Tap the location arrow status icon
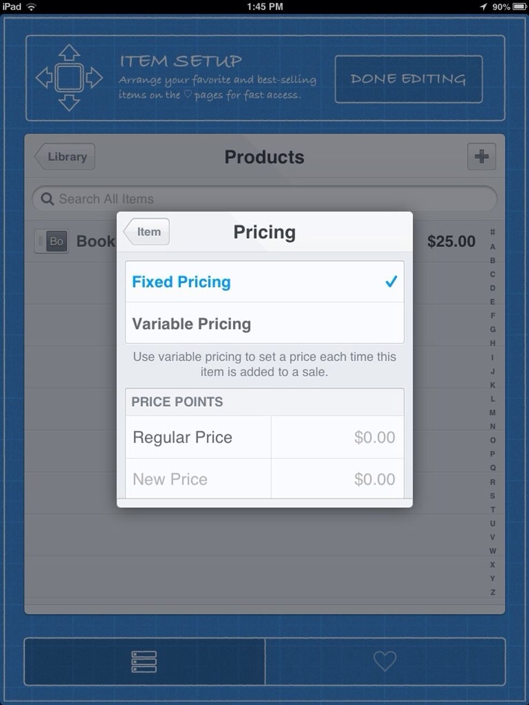 point(483,6)
